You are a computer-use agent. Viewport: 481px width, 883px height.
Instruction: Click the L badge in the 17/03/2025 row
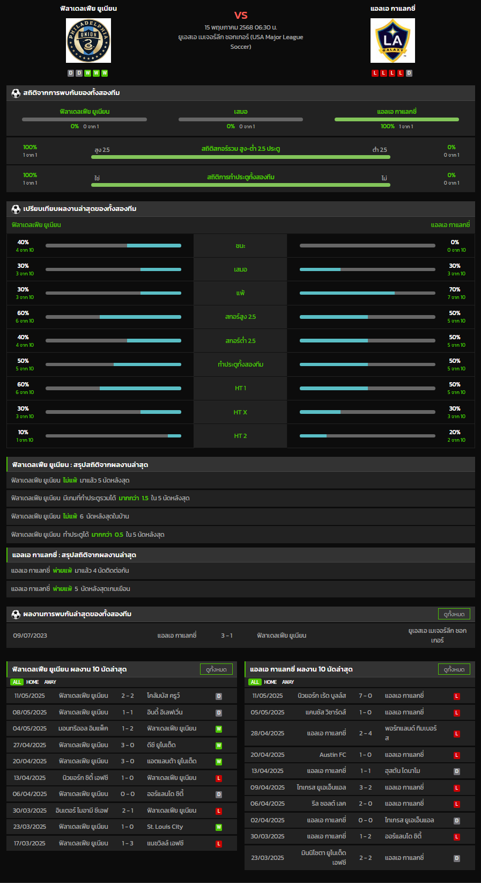click(219, 844)
